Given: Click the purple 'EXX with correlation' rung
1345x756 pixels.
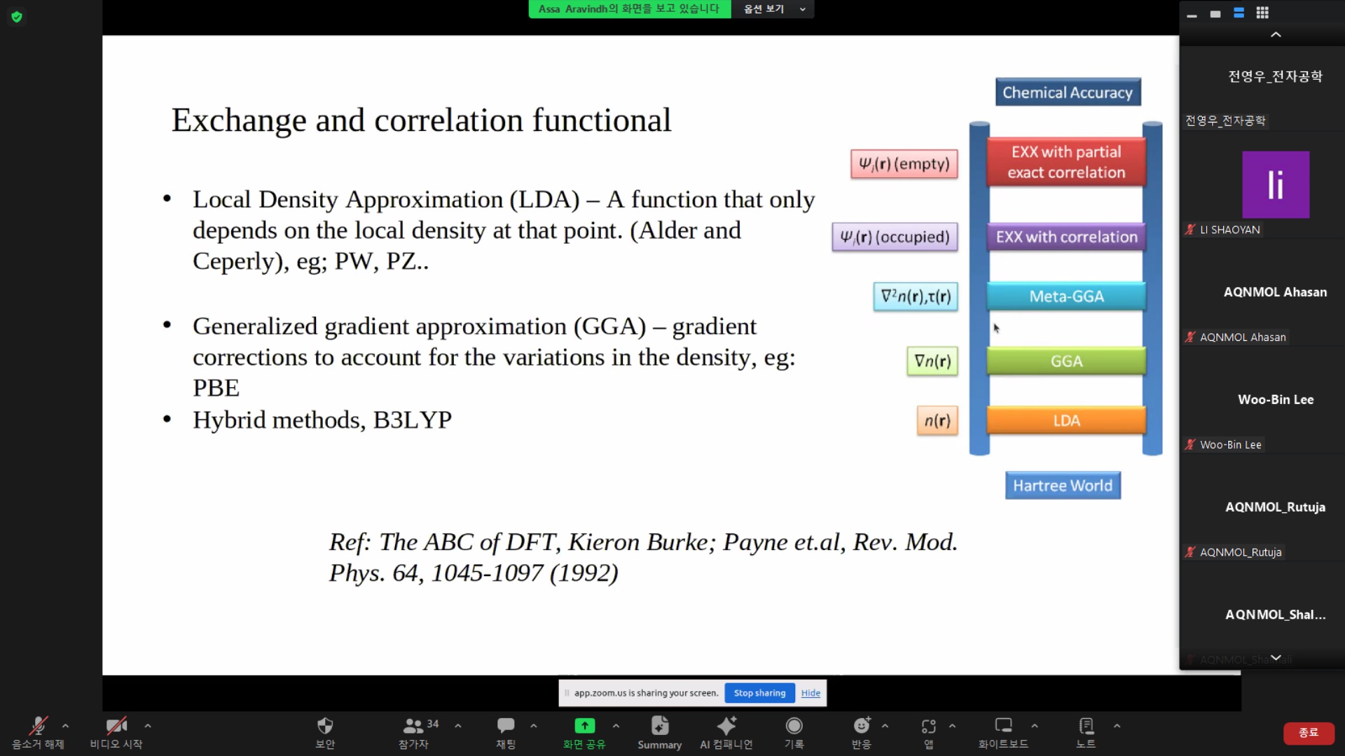Looking at the screenshot, I should (x=1066, y=237).
